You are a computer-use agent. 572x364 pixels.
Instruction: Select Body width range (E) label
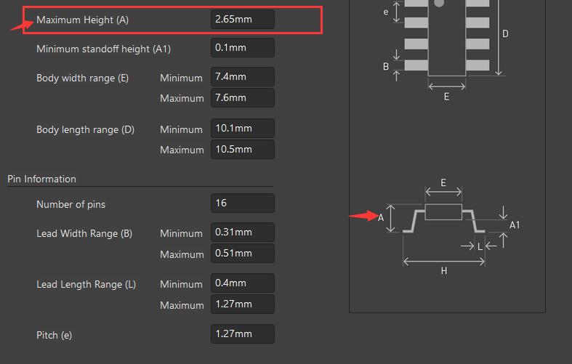pyautogui.click(x=82, y=78)
